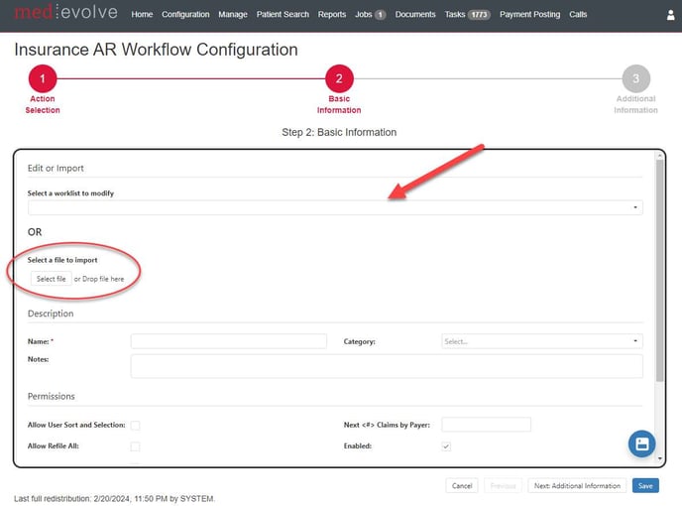Click the user profile icon
Screen dimensions: 682x506
670,15
